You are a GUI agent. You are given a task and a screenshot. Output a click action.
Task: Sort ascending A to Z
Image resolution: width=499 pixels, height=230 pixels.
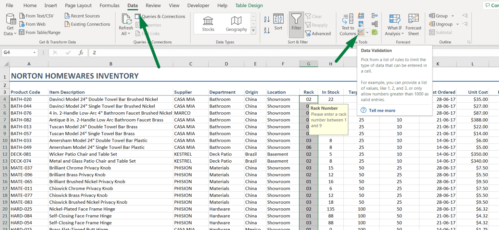[x=267, y=19]
